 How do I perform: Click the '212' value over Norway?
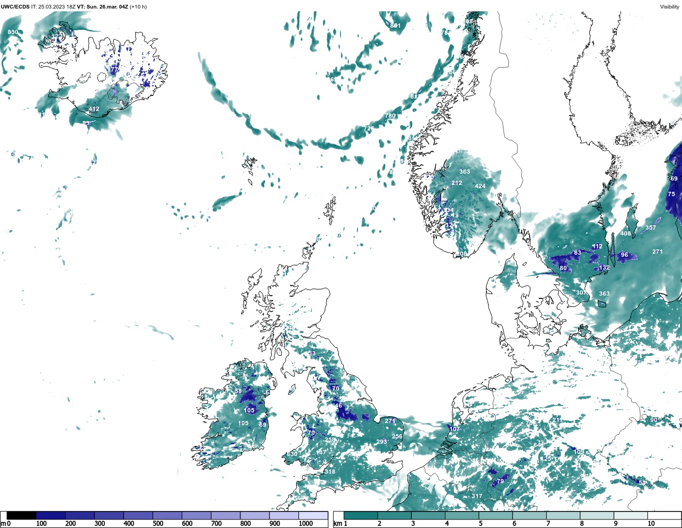coord(457,183)
